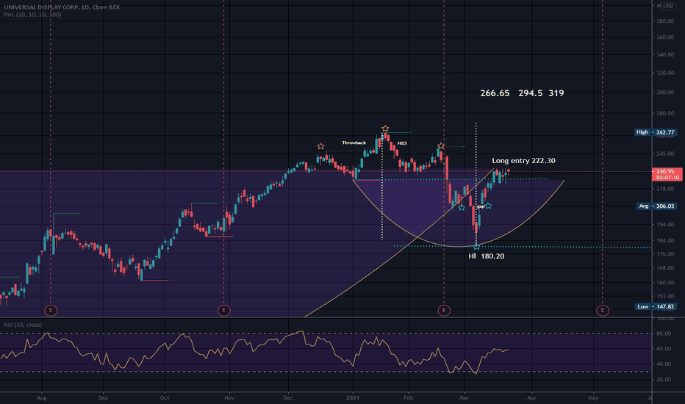Click the 380.00 price axis label

pos(665,21)
